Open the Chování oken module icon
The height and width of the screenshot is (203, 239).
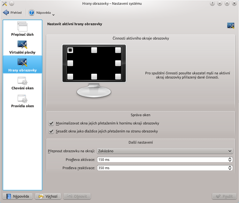(x=22, y=81)
